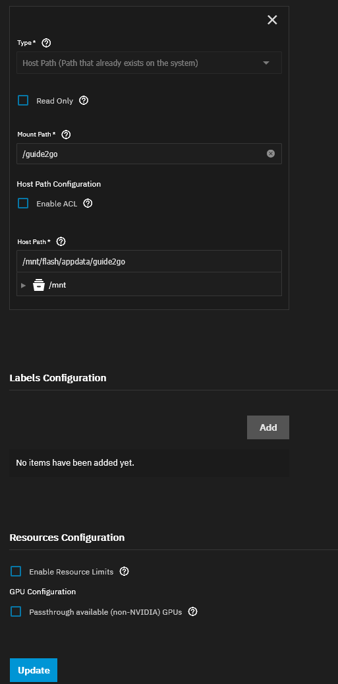338x684 pixels.
Task: Select the /mnt directory entry
Action: [x=57, y=286]
